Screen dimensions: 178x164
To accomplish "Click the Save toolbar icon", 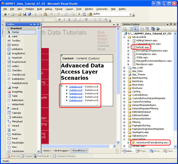I will pyautogui.click(x=25, y=14).
